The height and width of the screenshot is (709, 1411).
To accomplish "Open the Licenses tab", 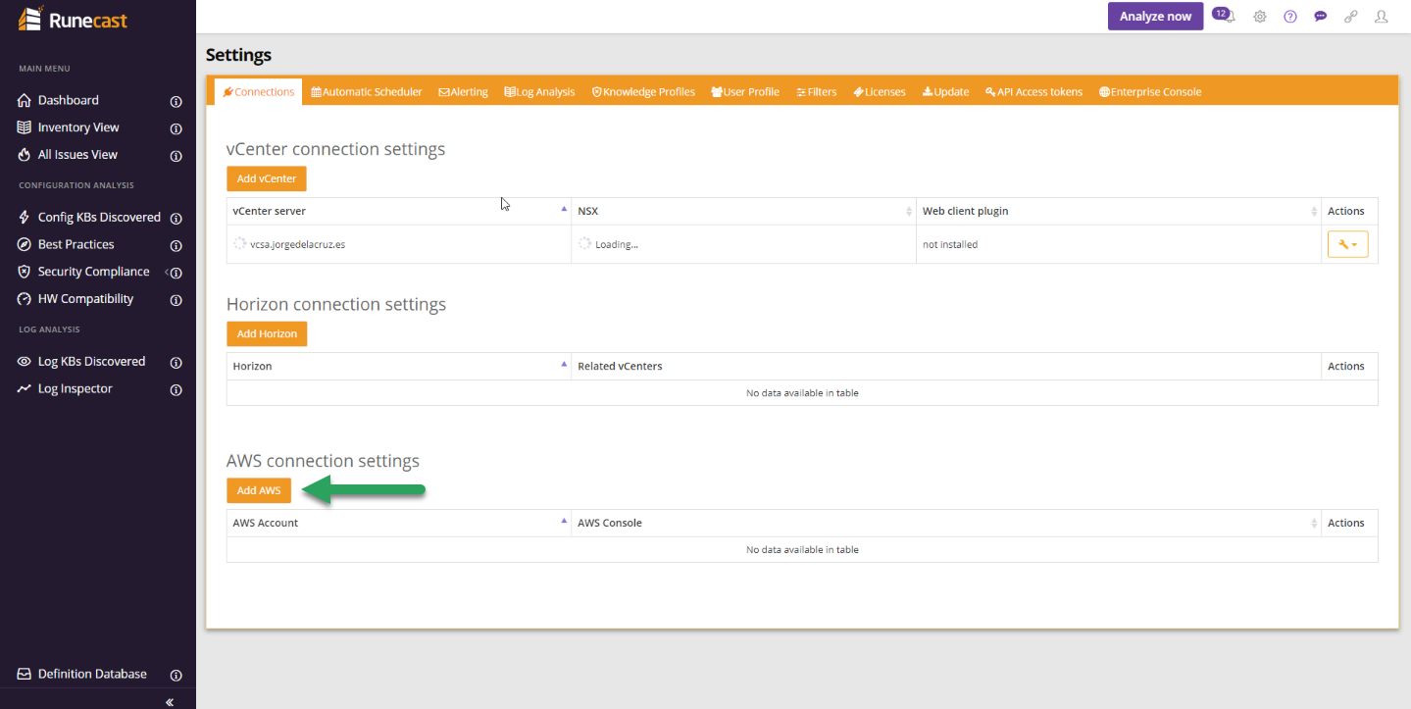I will pyautogui.click(x=880, y=92).
